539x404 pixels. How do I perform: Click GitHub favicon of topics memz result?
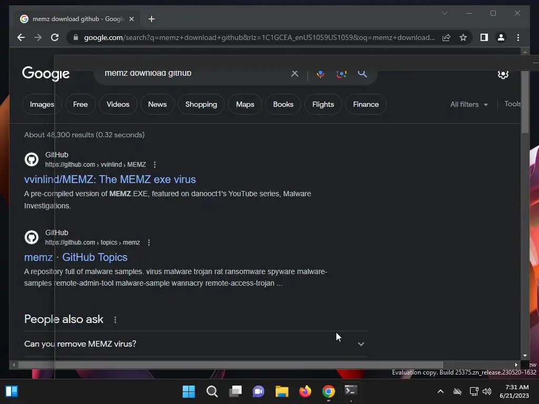[32, 237]
